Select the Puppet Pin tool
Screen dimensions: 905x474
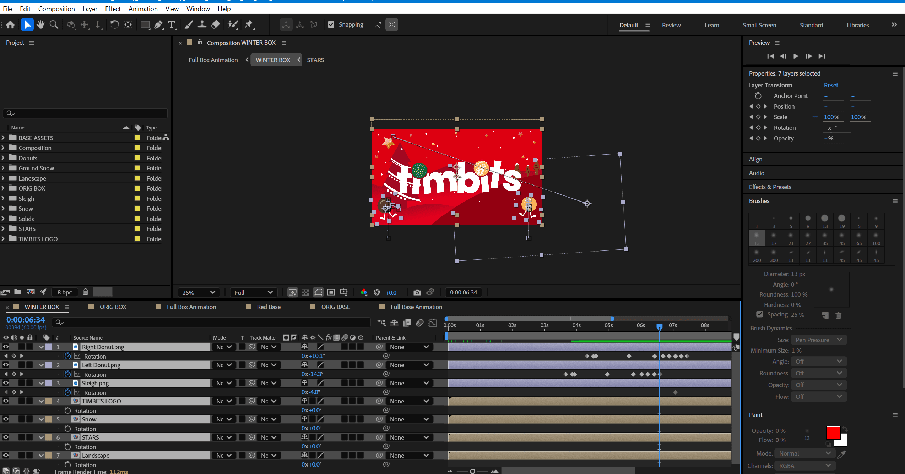click(x=249, y=24)
